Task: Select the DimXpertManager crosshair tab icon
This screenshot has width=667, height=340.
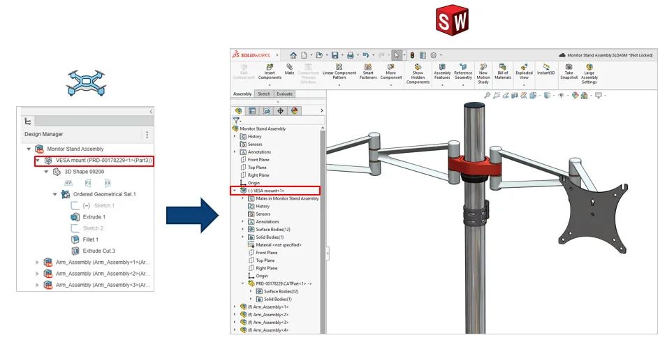Action: [x=280, y=111]
